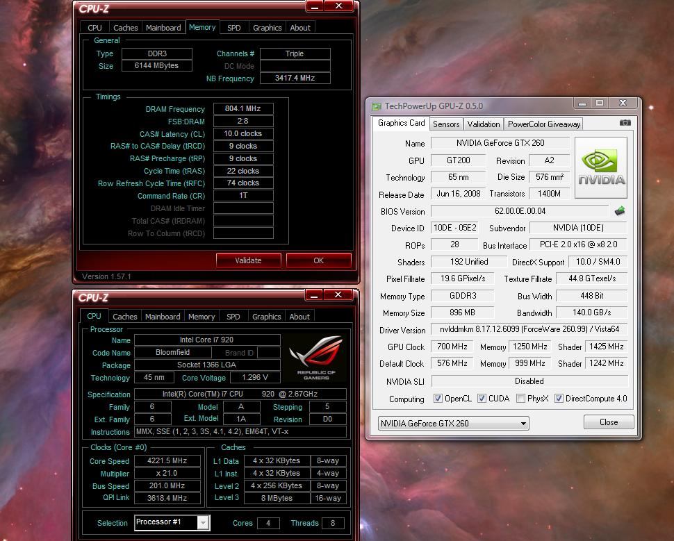Open the Mainboard tab in the top CPU-Z window
The height and width of the screenshot is (541, 674).
pos(163,28)
